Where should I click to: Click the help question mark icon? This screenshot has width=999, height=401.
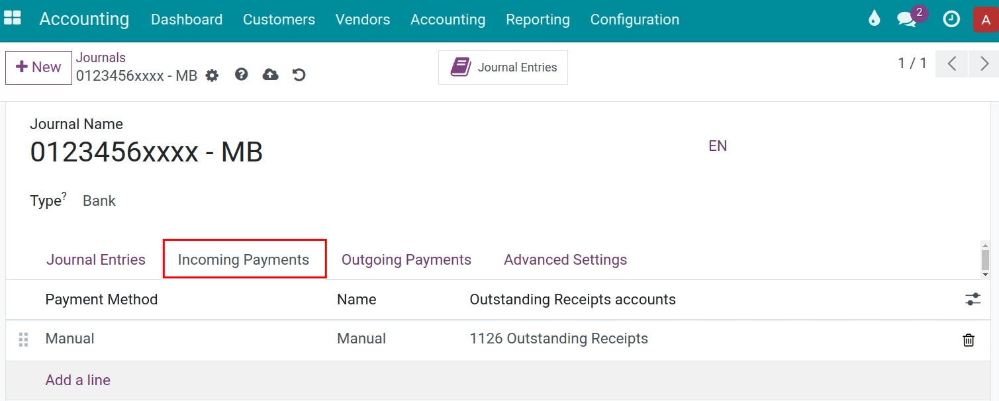[241, 74]
